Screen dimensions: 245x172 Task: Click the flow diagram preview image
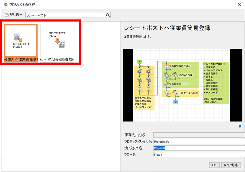coord(183,85)
